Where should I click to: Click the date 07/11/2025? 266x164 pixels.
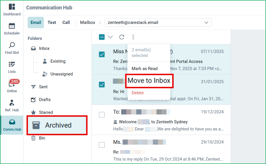tap(212, 52)
